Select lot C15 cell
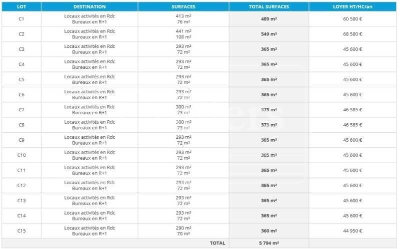This screenshot has width=400, height=249. click(21, 231)
